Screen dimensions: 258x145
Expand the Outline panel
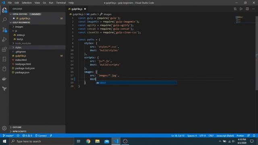[37, 127]
